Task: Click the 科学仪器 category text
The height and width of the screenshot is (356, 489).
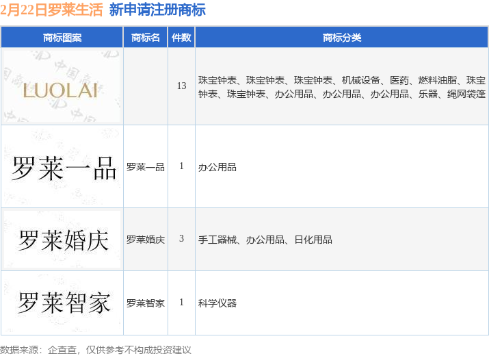Action: [x=217, y=303]
